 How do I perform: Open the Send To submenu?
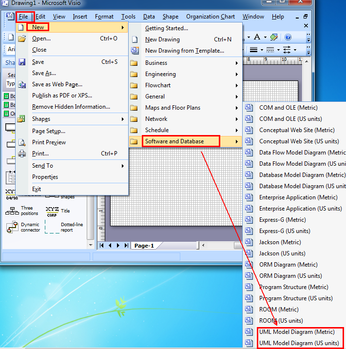(x=123, y=166)
